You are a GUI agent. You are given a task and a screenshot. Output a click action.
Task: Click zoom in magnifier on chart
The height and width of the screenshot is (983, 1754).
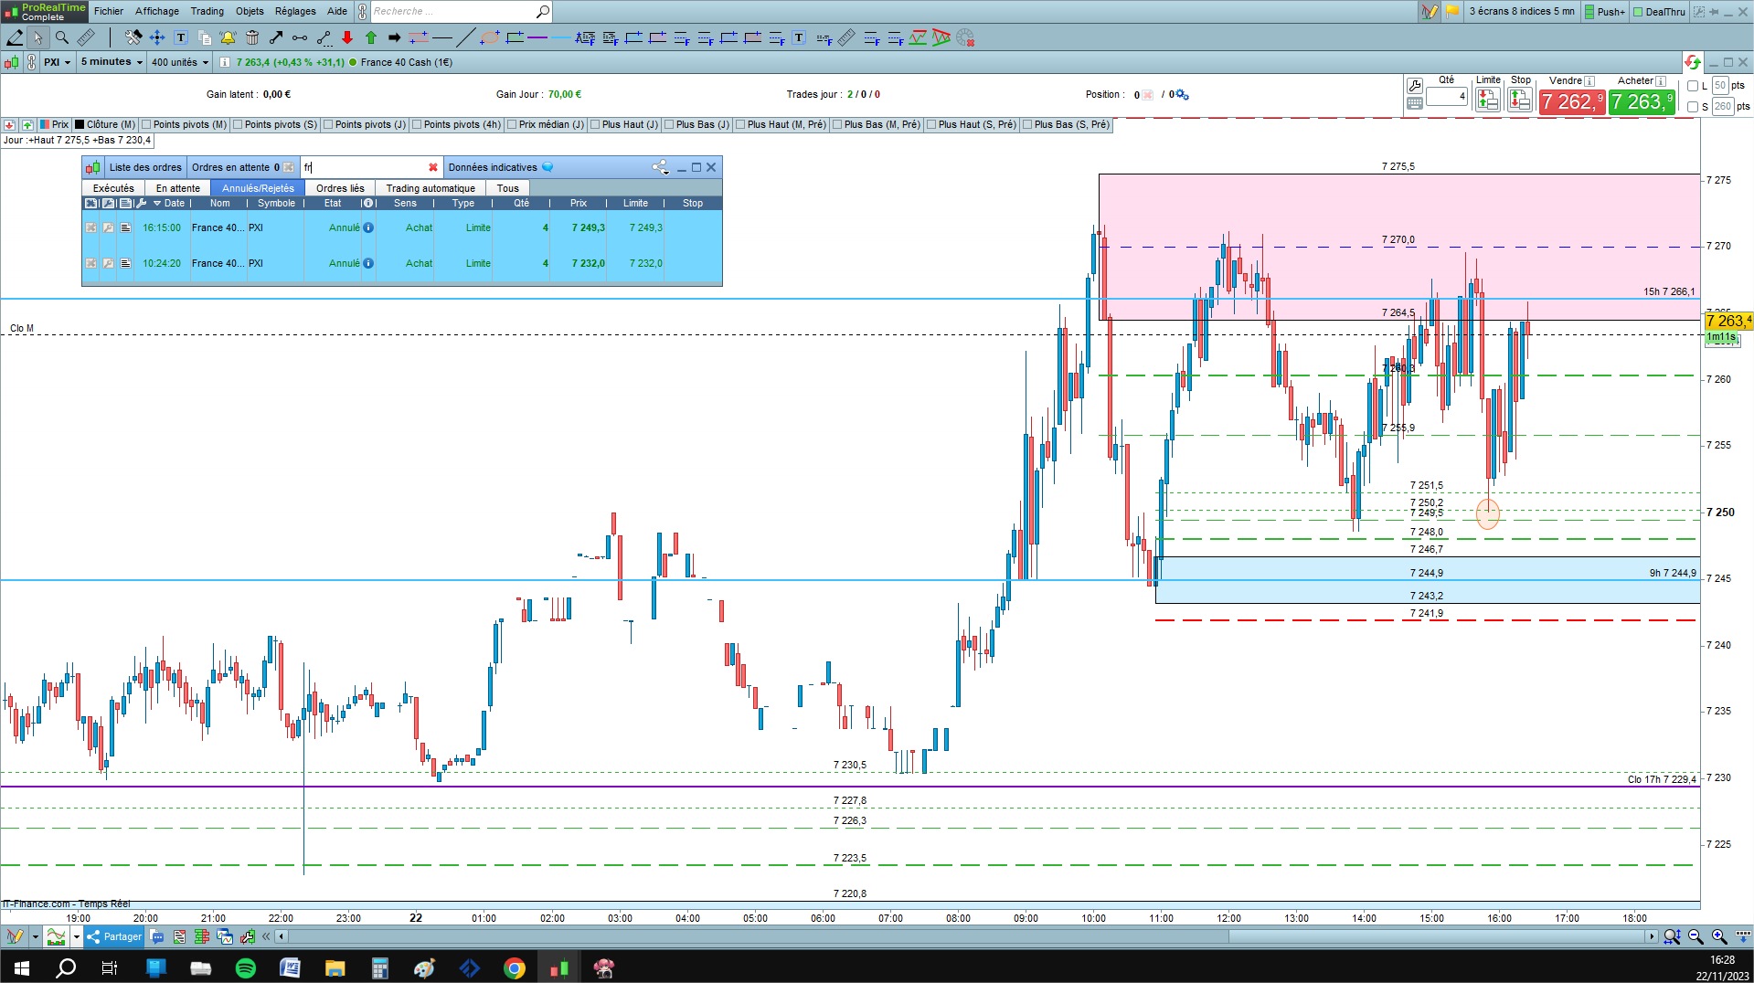click(x=1720, y=936)
